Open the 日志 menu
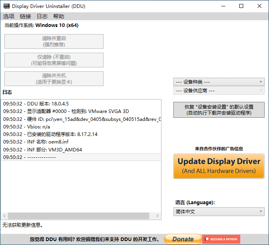Image resolution: width=269 pixels, height=245 pixels. tap(42, 16)
